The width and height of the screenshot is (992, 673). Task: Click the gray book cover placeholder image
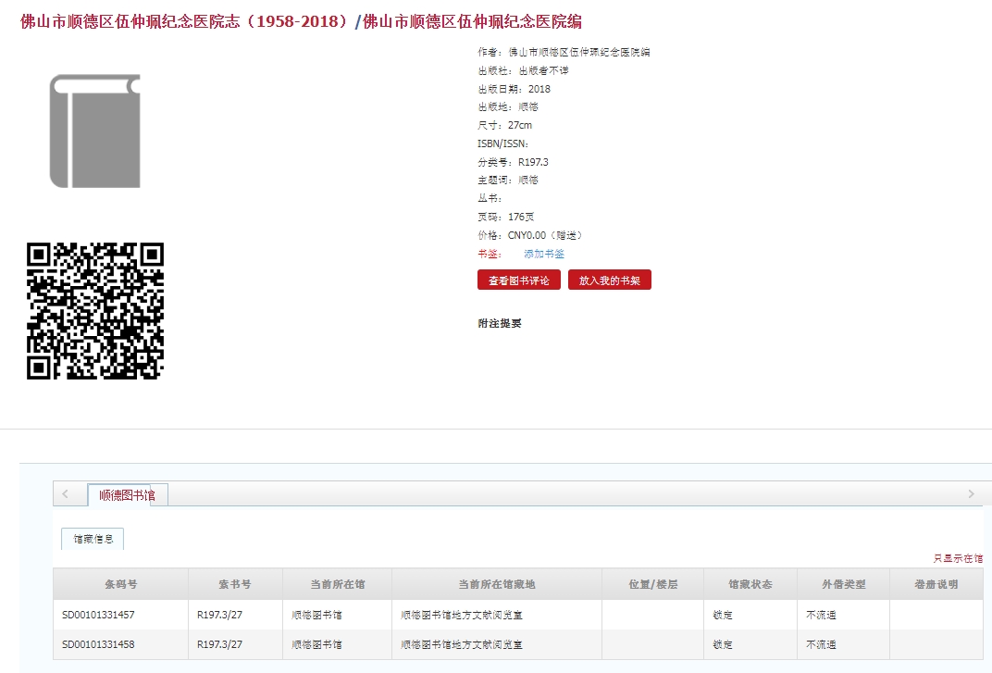point(95,131)
